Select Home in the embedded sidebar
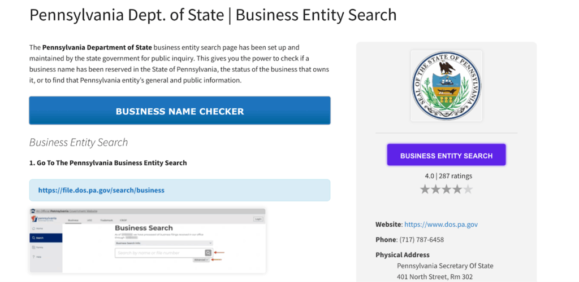The width and height of the screenshot is (579, 282). pos(38,228)
